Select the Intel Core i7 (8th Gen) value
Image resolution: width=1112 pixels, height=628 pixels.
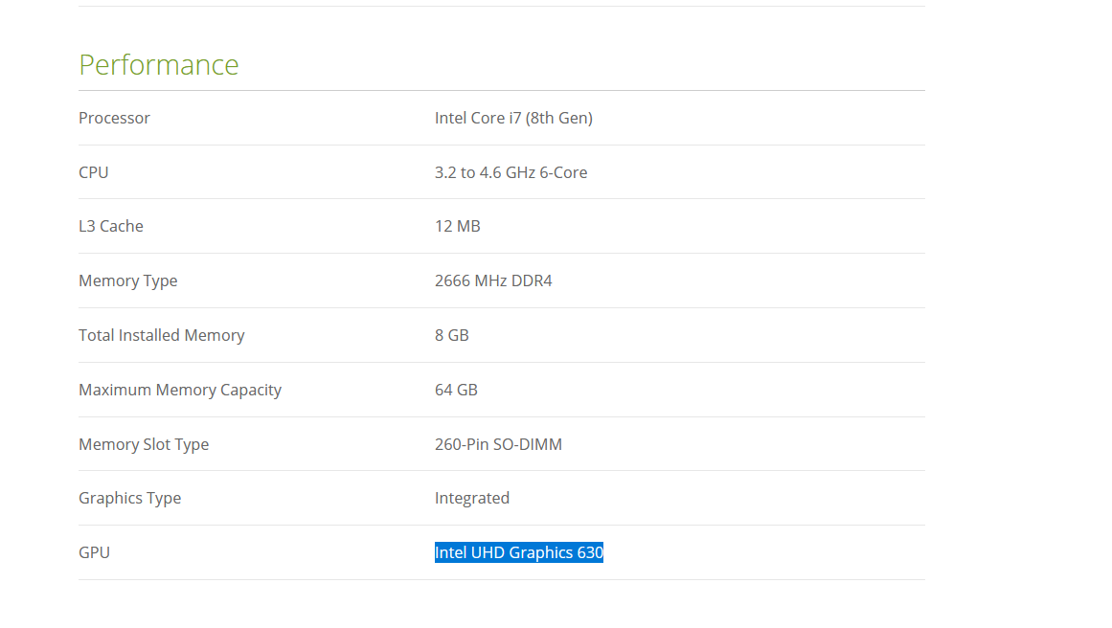pyautogui.click(x=513, y=118)
